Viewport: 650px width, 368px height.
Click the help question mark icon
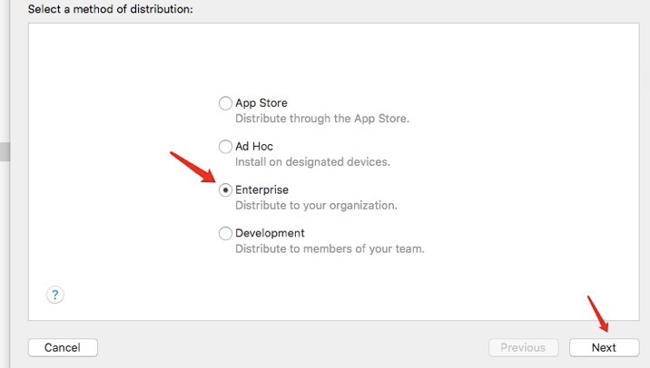54,295
